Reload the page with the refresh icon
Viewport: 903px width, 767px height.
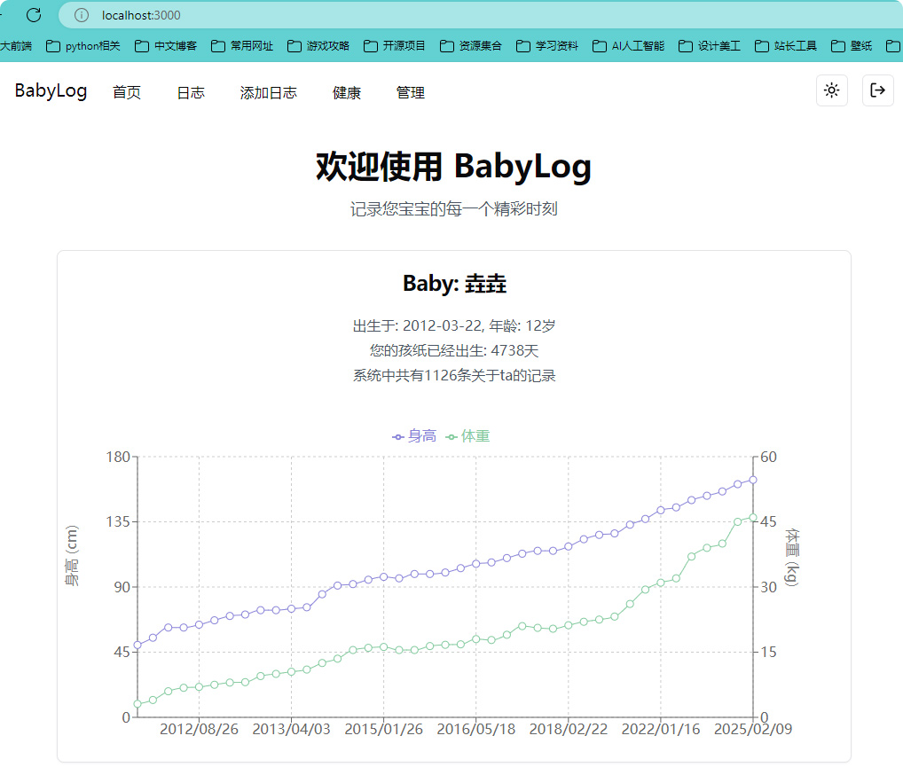pyautogui.click(x=34, y=15)
